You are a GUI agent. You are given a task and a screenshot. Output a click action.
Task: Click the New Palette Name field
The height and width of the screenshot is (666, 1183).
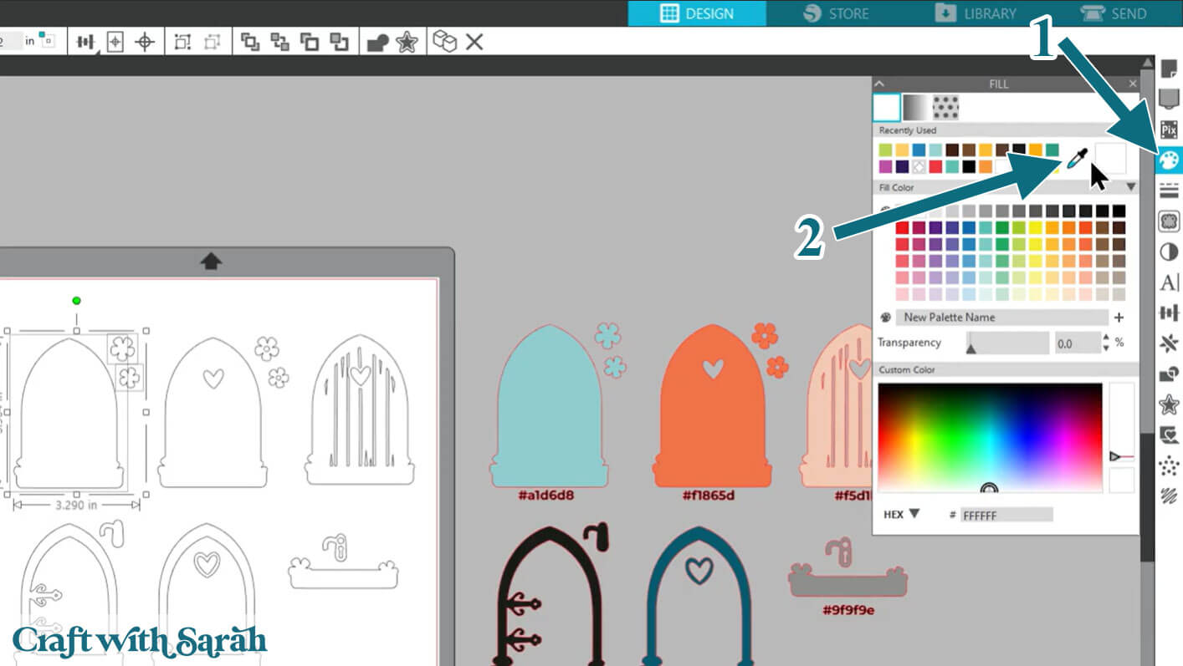(x=1001, y=318)
